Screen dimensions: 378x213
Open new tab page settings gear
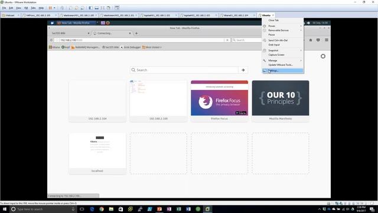tap(323, 56)
